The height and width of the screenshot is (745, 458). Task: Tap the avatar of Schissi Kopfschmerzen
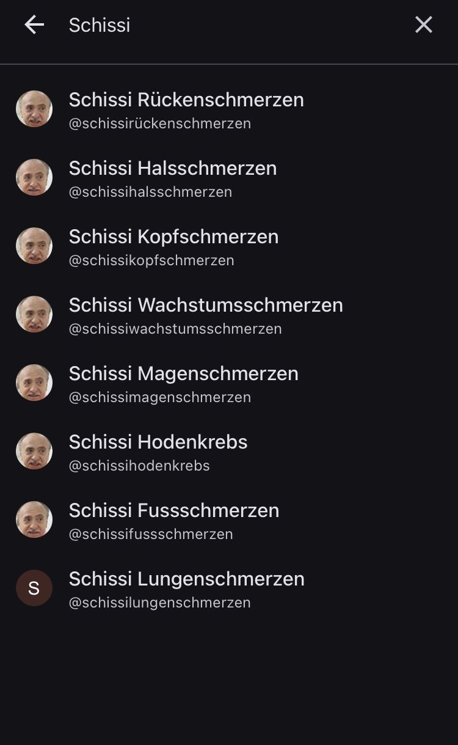click(34, 246)
